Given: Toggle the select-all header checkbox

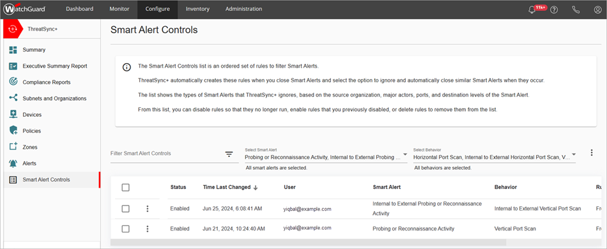Looking at the screenshot, I should click(125, 188).
